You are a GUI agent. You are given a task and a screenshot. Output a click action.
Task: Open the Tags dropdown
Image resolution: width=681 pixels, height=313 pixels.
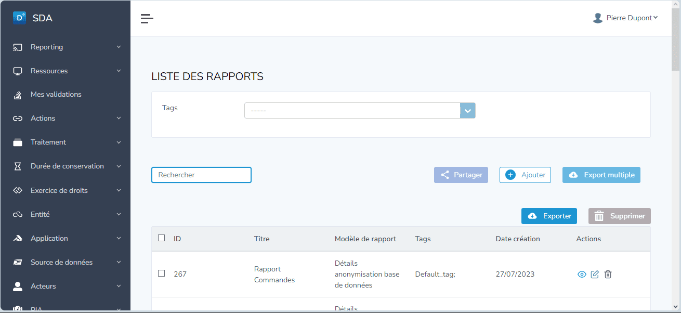[x=467, y=110]
